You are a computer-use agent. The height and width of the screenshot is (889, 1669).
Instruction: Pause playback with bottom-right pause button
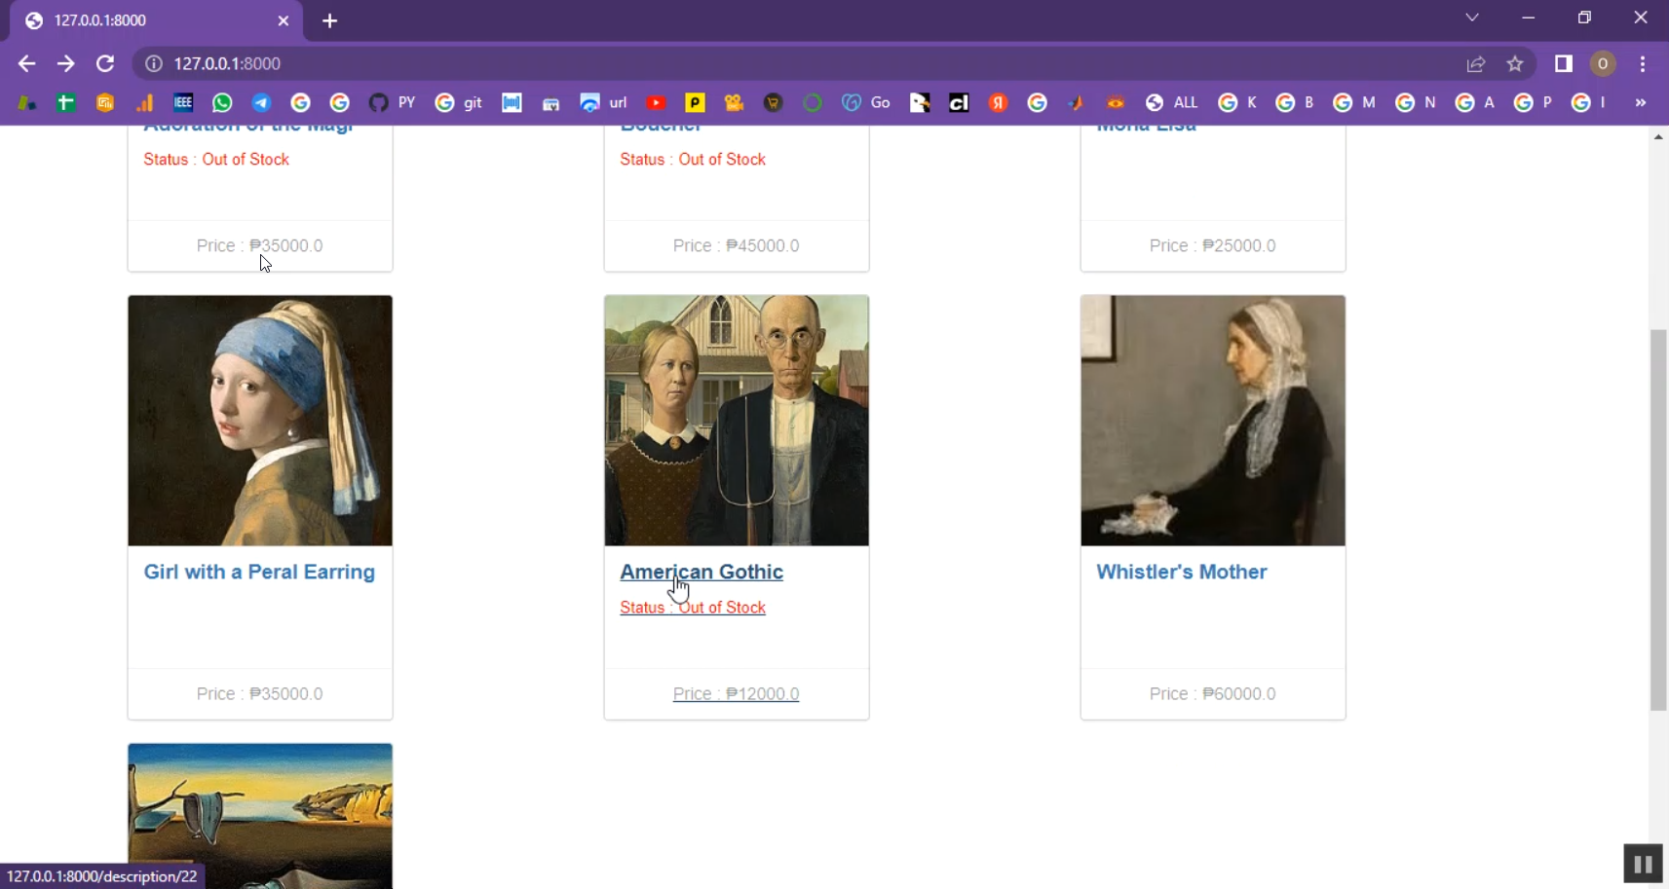point(1643,864)
